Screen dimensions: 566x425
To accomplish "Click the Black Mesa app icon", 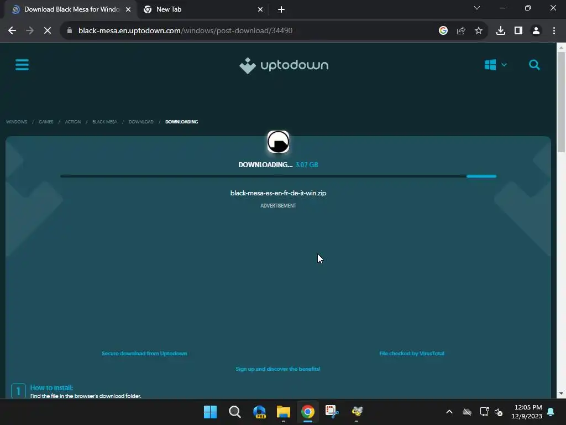I will [279, 142].
